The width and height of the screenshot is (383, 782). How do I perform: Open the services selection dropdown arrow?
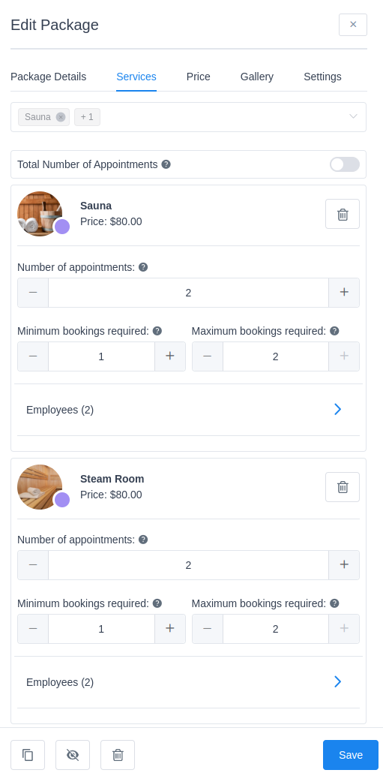pyautogui.click(x=353, y=117)
